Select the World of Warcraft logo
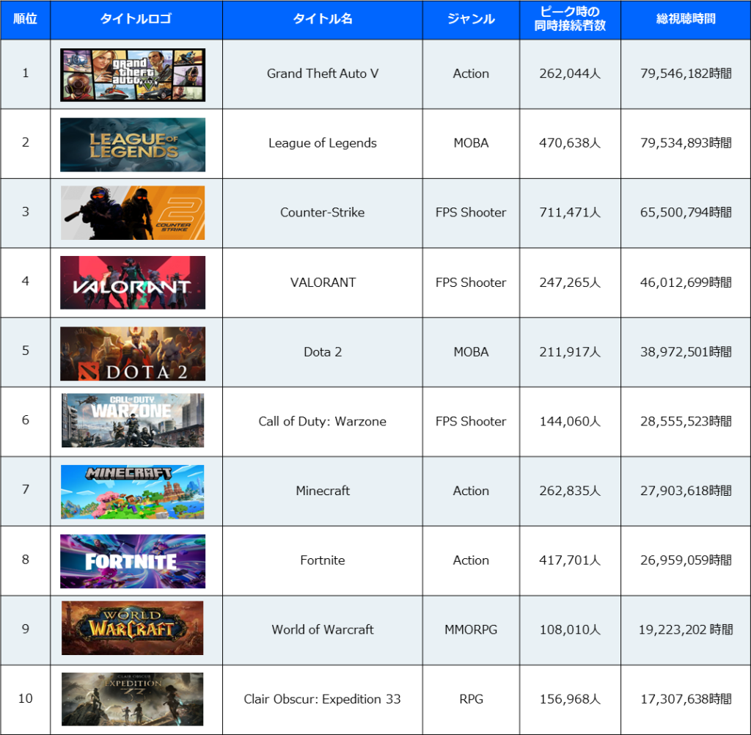Image resolution: width=751 pixels, height=735 pixels. point(133,628)
